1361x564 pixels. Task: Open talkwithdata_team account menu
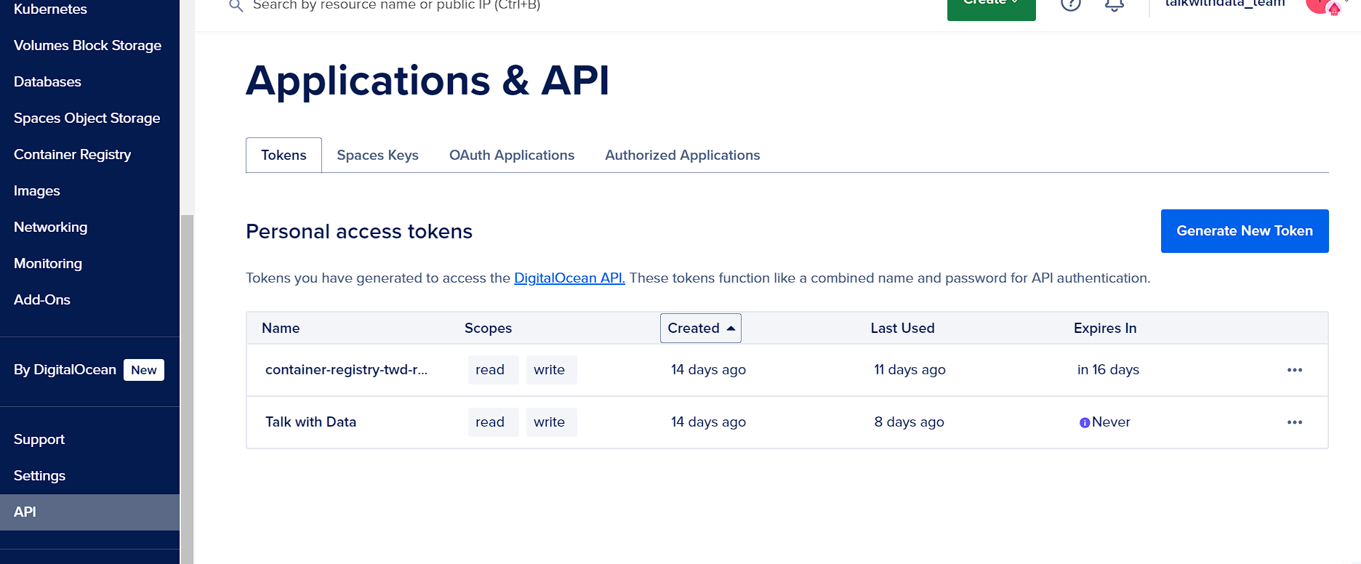[1225, 4]
